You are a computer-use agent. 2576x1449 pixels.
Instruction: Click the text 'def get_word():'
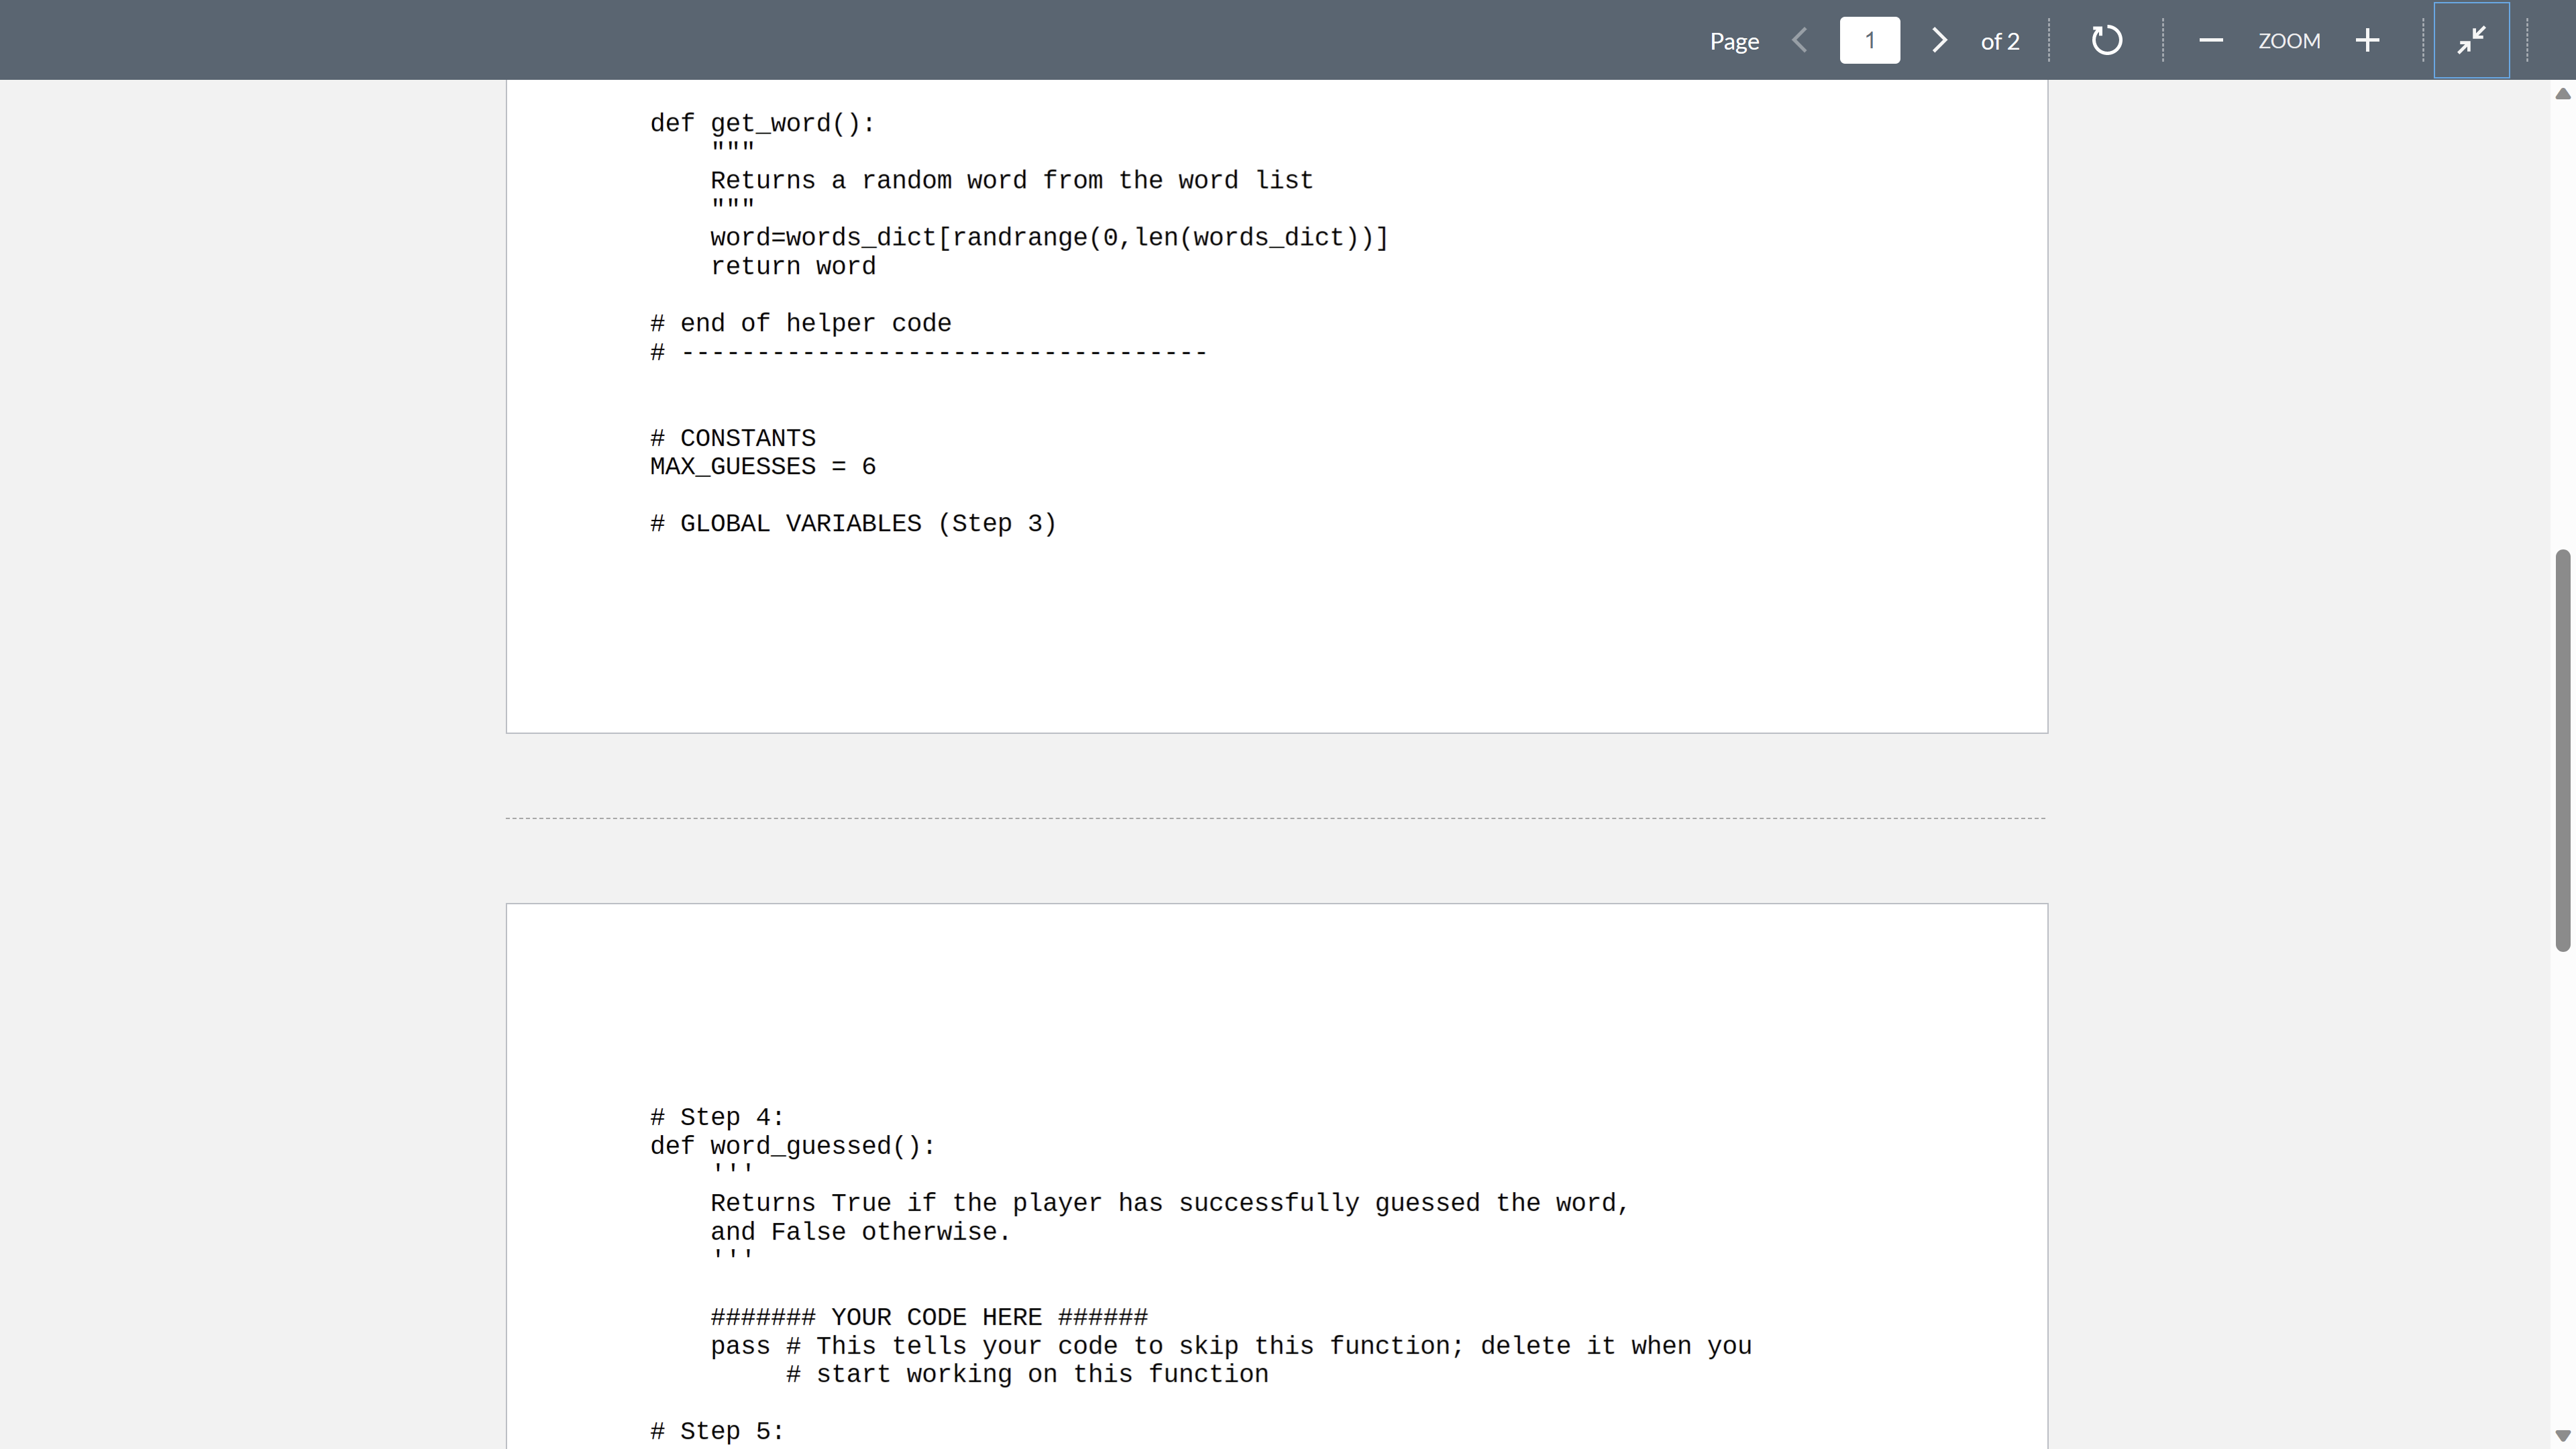point(762,124)
